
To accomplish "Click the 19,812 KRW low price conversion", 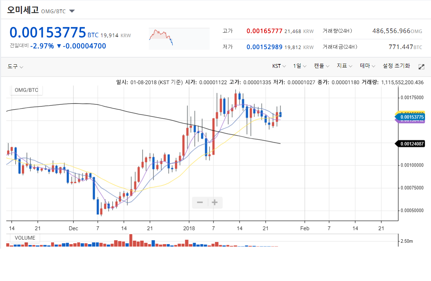I will [x=299, y=47].
